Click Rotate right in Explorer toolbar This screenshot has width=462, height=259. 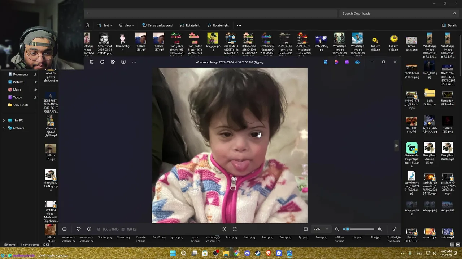(x=218, y=25)
